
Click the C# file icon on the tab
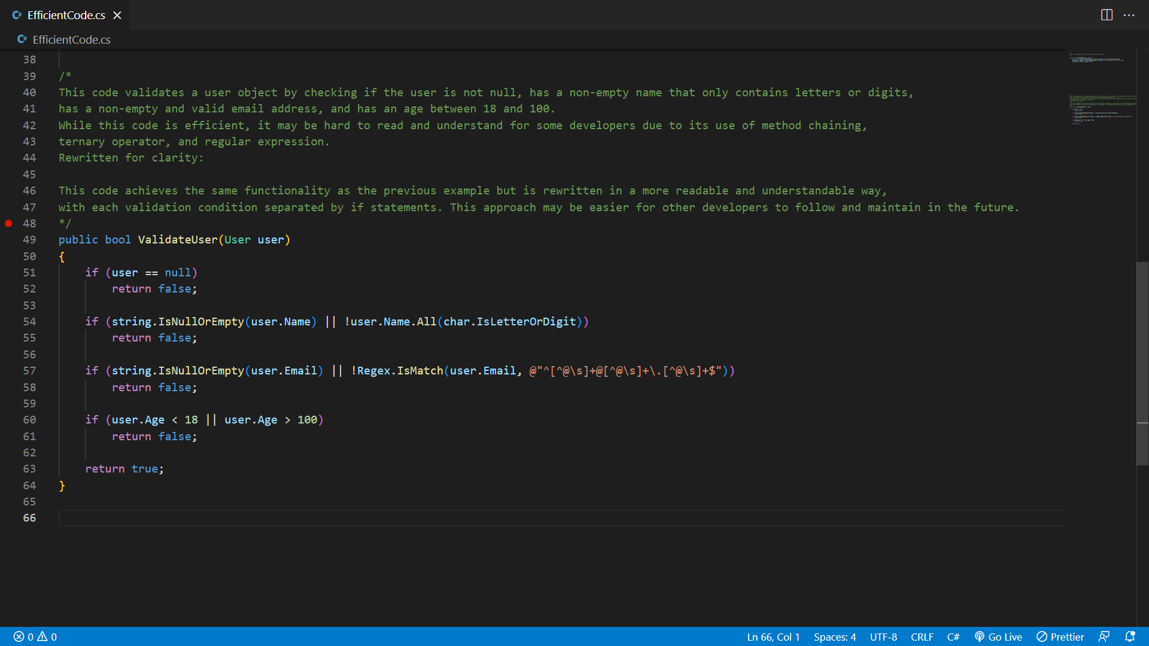pos(16,15)
